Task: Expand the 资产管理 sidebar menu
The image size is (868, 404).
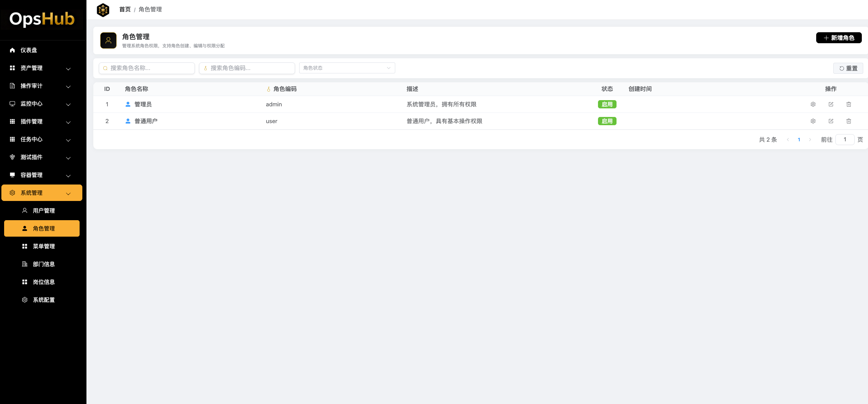Action: tap(41, 68)
